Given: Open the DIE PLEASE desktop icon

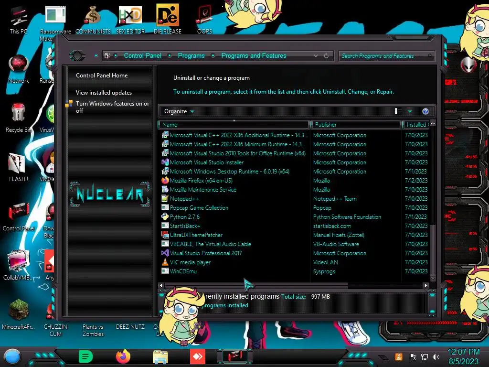Looking at the screenshot, I should (168, 19).
